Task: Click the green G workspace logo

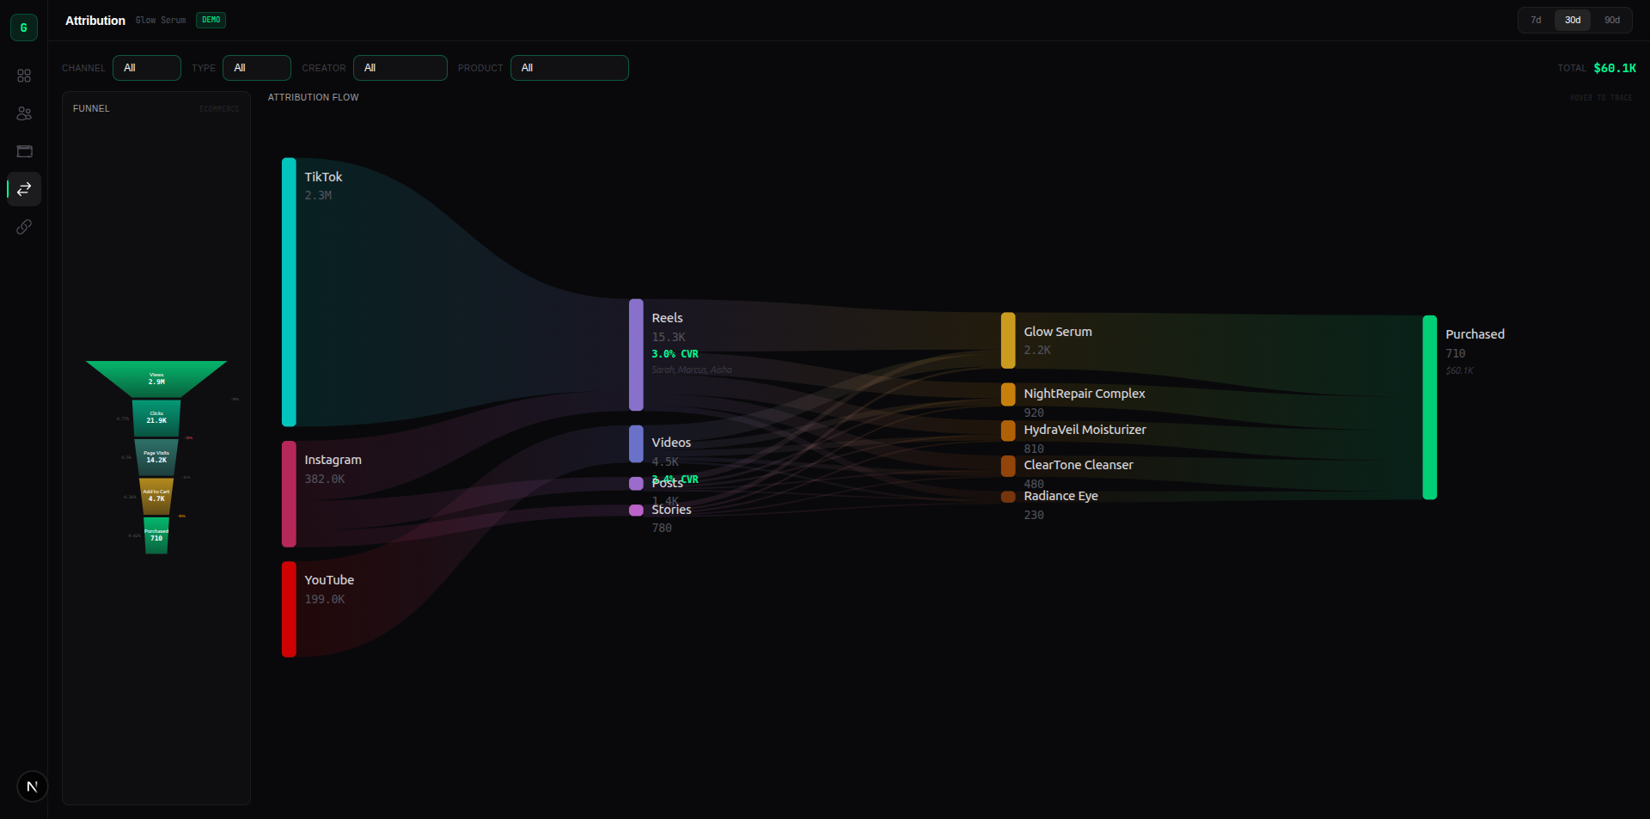Action: tap(23, 27)
